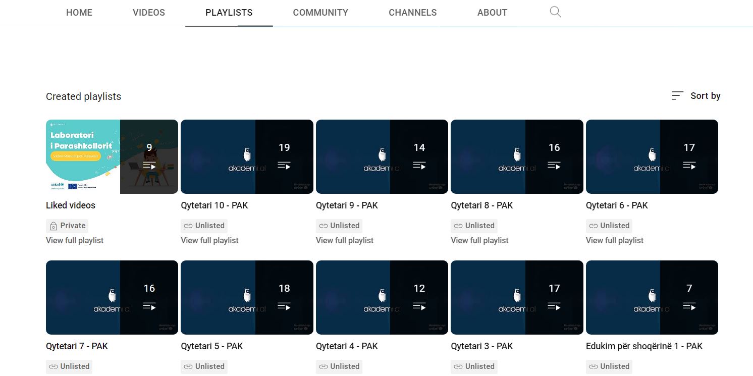Viewport: 753px width, 376px height.
Task: Open the Liked videos playlist thumbnail
Action: 112,156
